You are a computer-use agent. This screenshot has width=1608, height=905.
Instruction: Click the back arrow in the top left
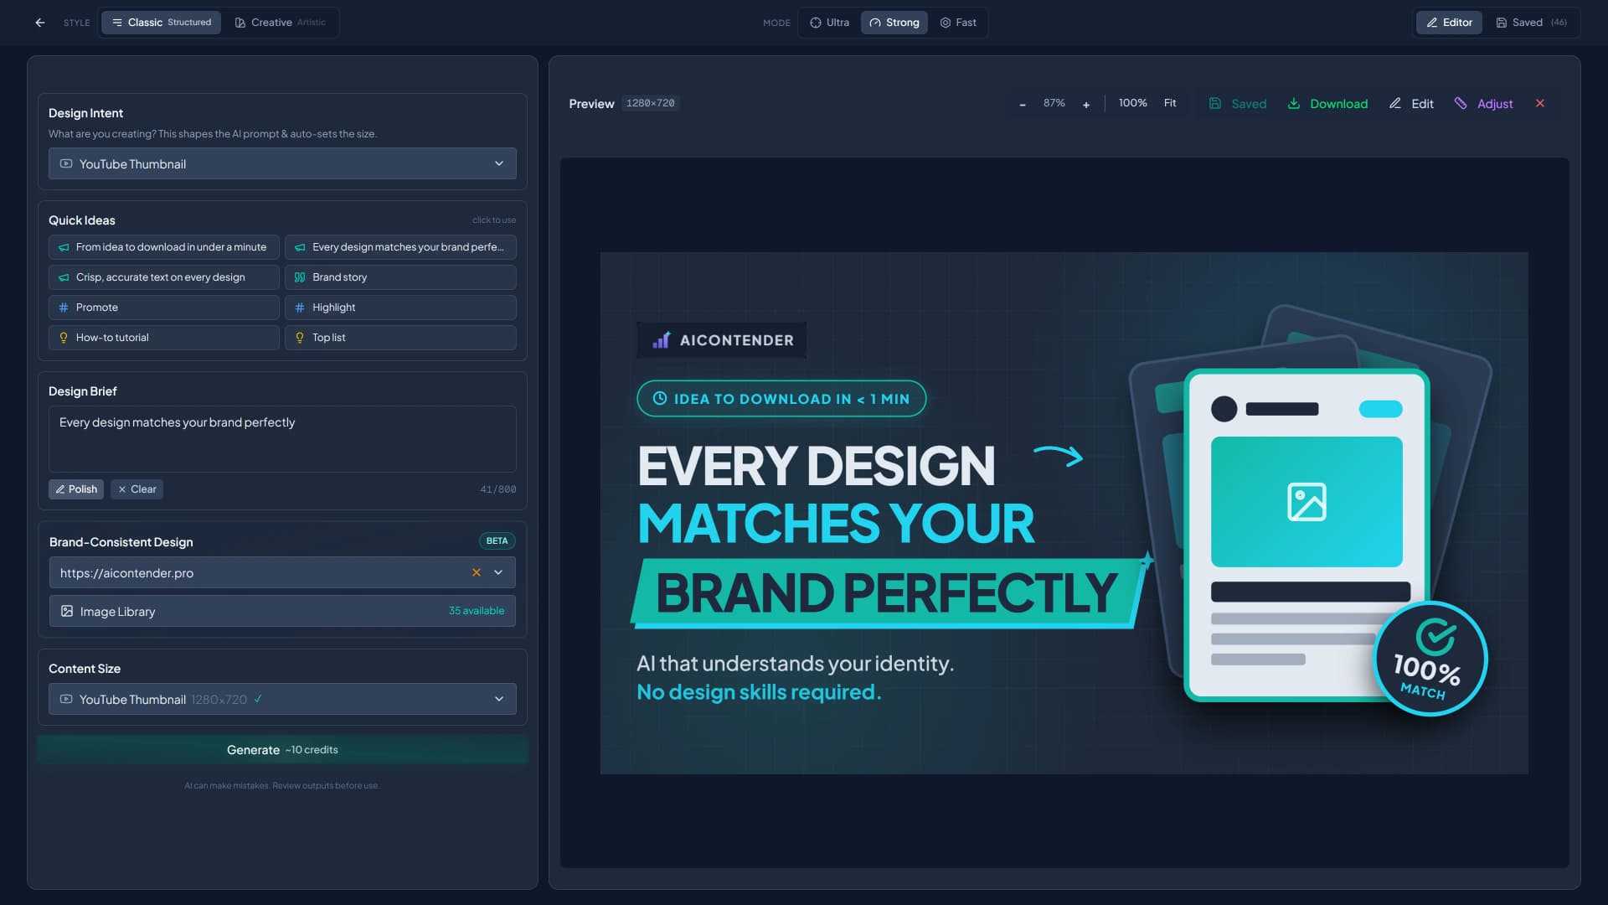(x=39, y=23)
